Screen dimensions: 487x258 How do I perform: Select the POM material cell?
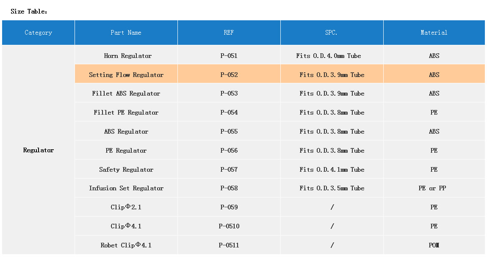(434, 245)
